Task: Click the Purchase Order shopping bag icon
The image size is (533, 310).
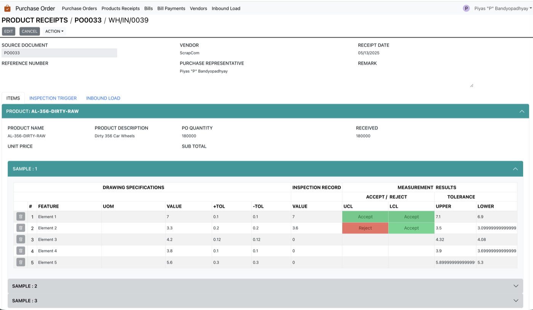Action: [x=7, y=8]
